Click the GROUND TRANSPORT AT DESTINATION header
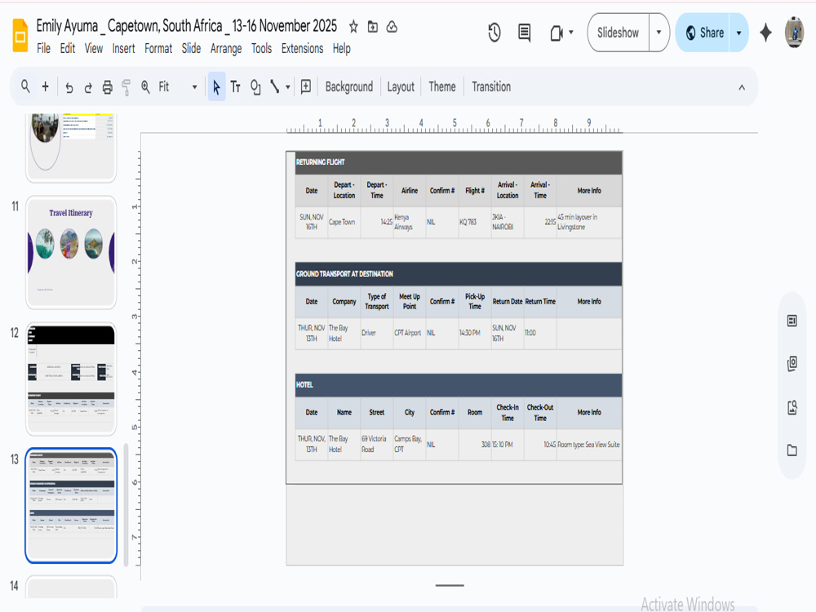This screenshot has height=612, width=816. click(459, 273)
